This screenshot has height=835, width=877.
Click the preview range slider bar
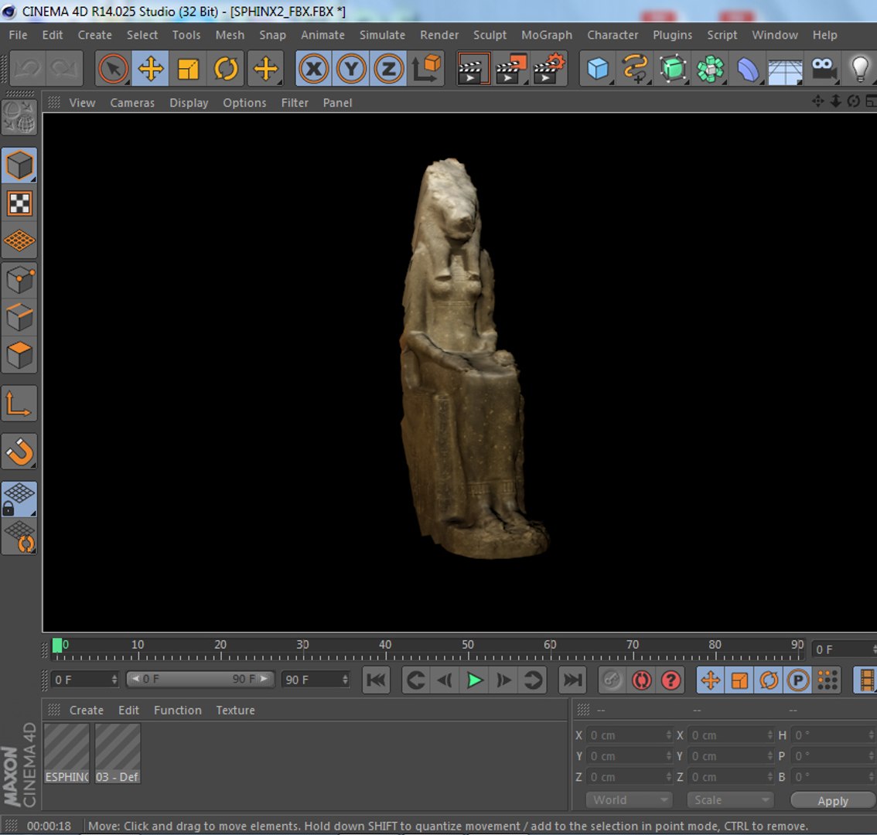click(x=200, y=679)
